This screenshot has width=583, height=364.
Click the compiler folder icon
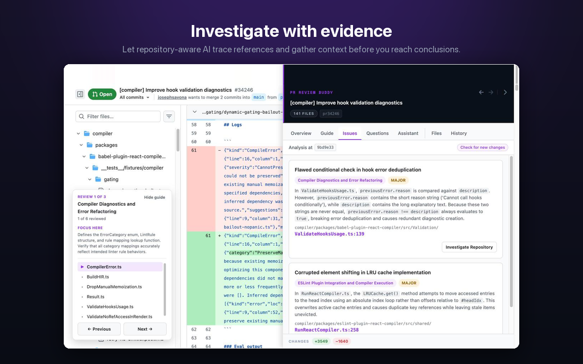coord(87,134)
